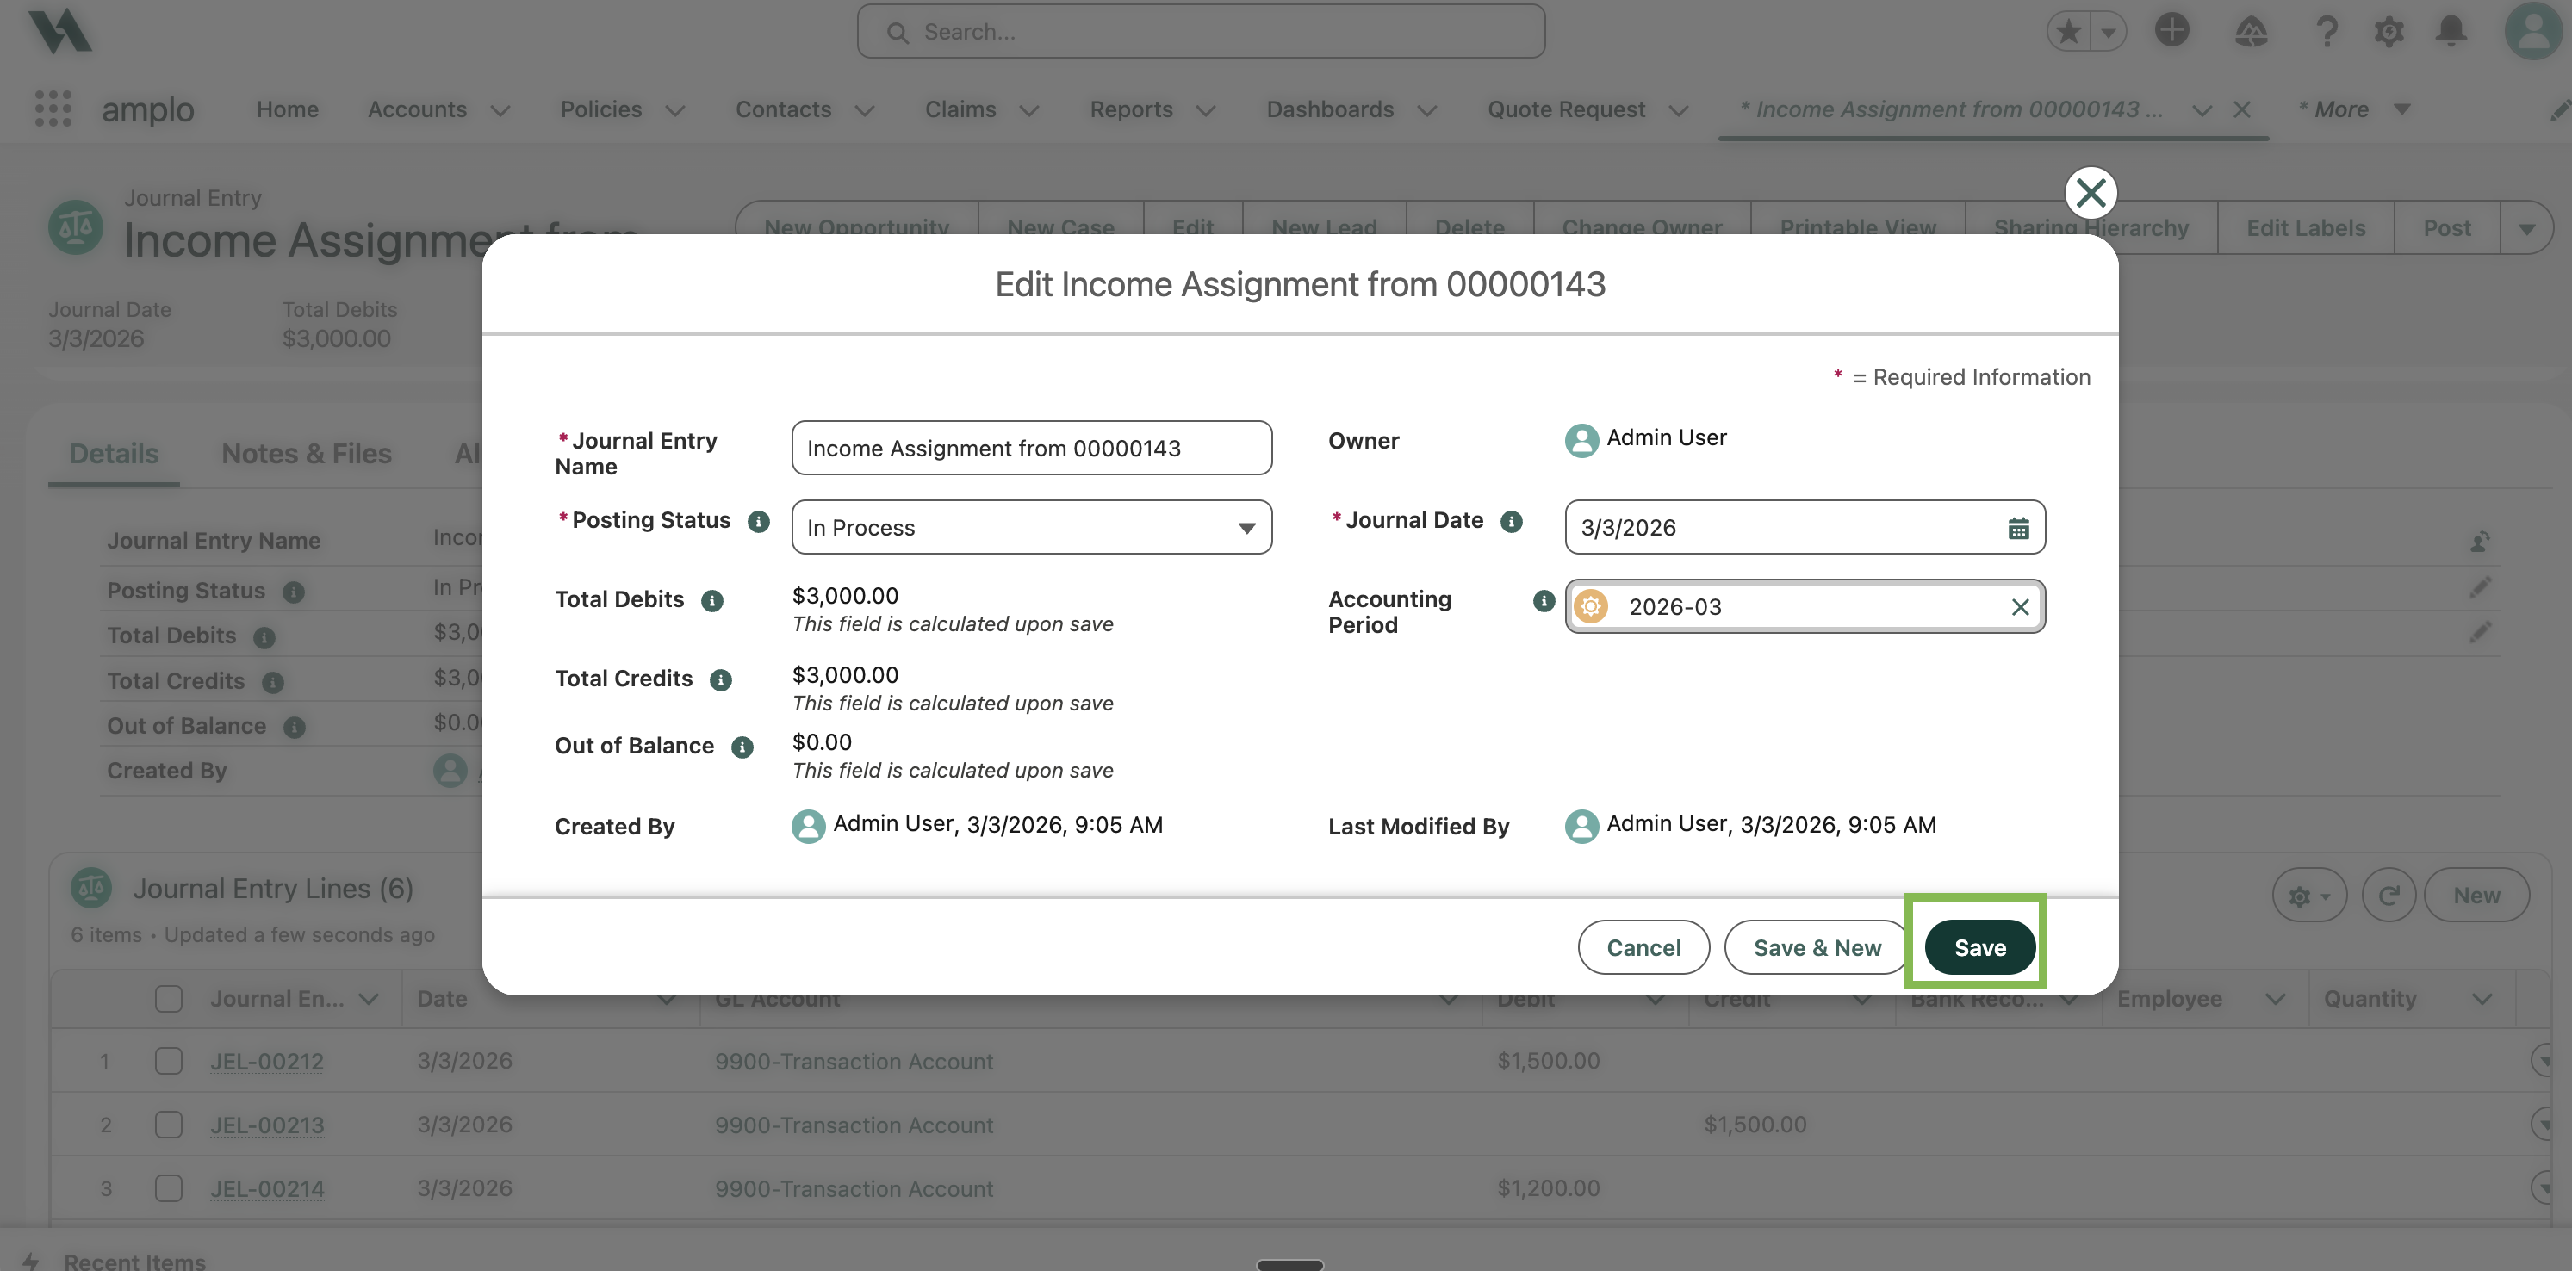Click the Post button
This screenshot has width=2572, height=1271.
tap(2446, 227)
